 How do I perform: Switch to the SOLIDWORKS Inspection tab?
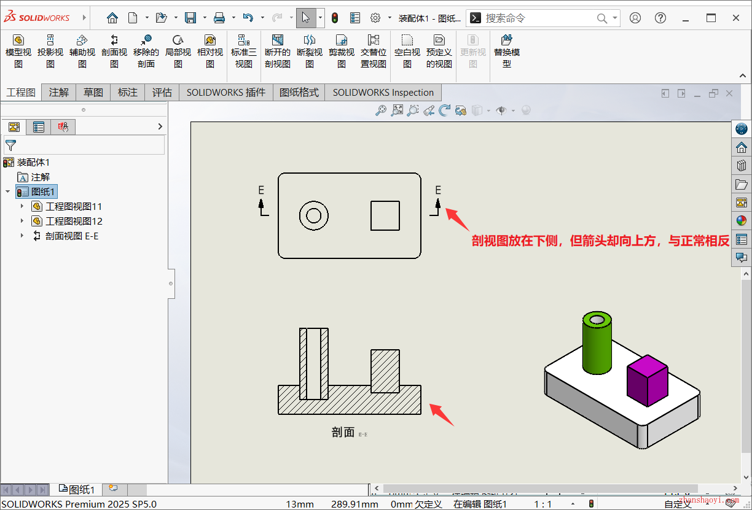(x=383, y=93)
